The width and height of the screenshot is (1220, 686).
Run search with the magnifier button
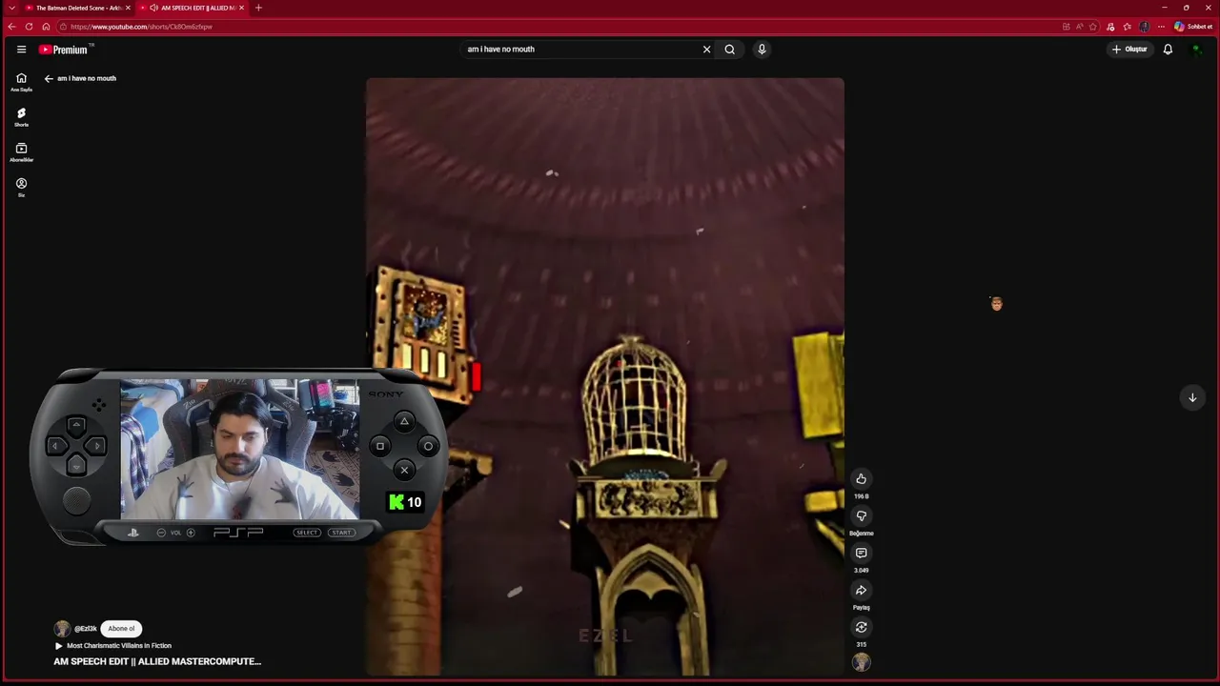[730, 50]
